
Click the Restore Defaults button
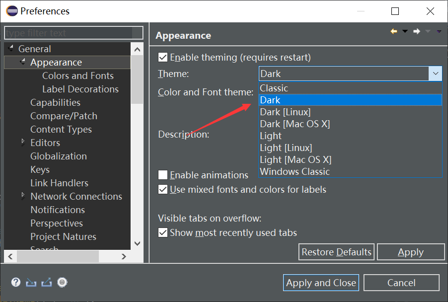tap(336, 252)
